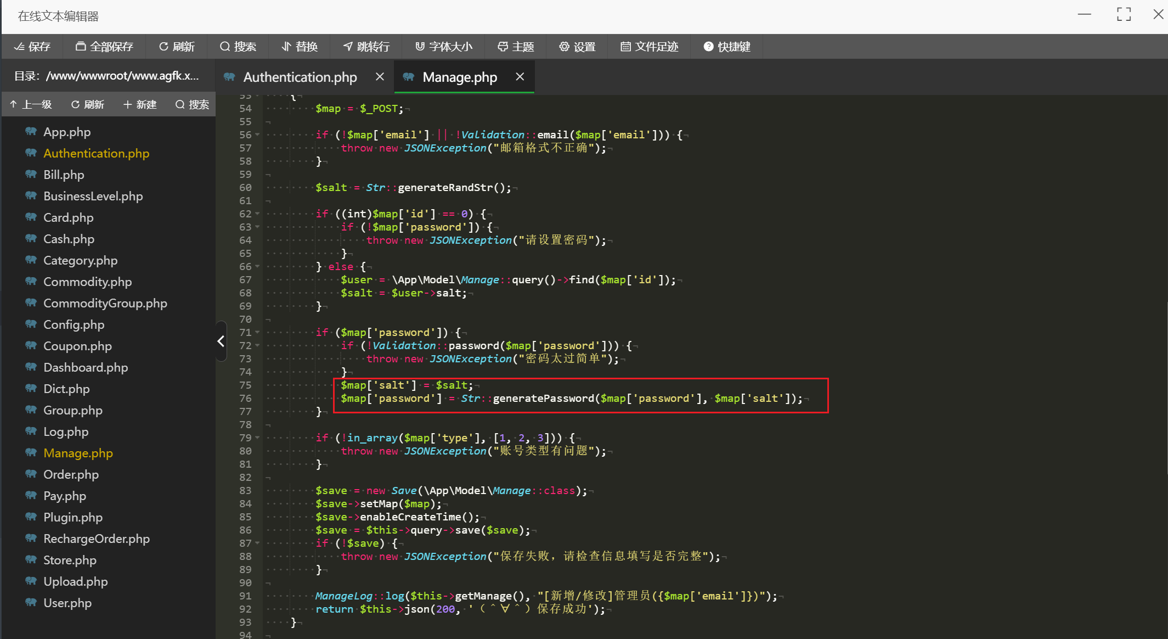This screenshot has height=639, width=1168.
Task: Open Font size (字体大小) option
Action: coord(443,47)
